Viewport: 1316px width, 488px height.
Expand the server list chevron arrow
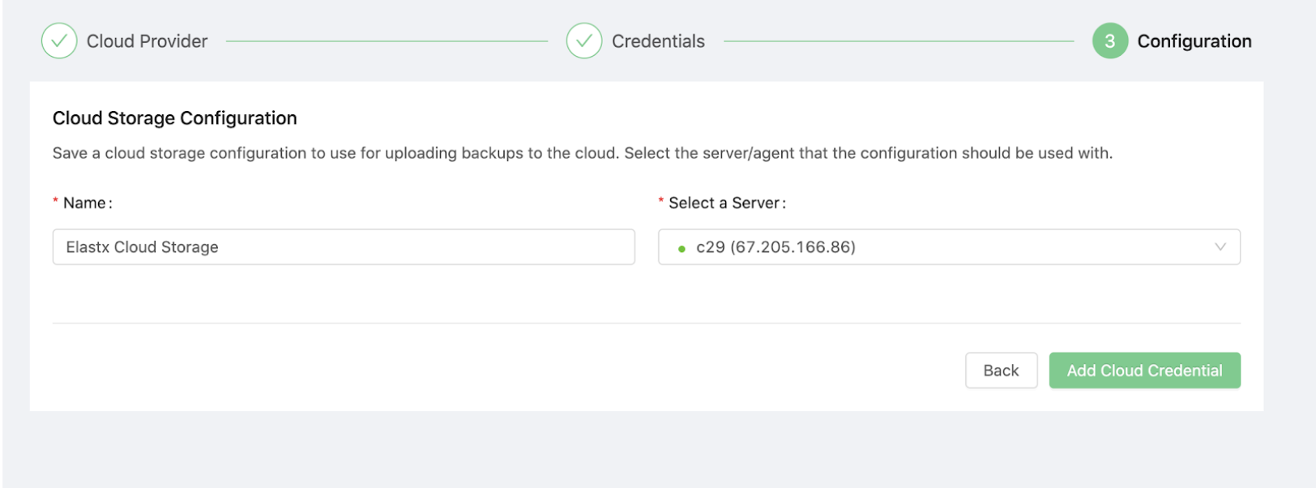[x=1220, y=247]
